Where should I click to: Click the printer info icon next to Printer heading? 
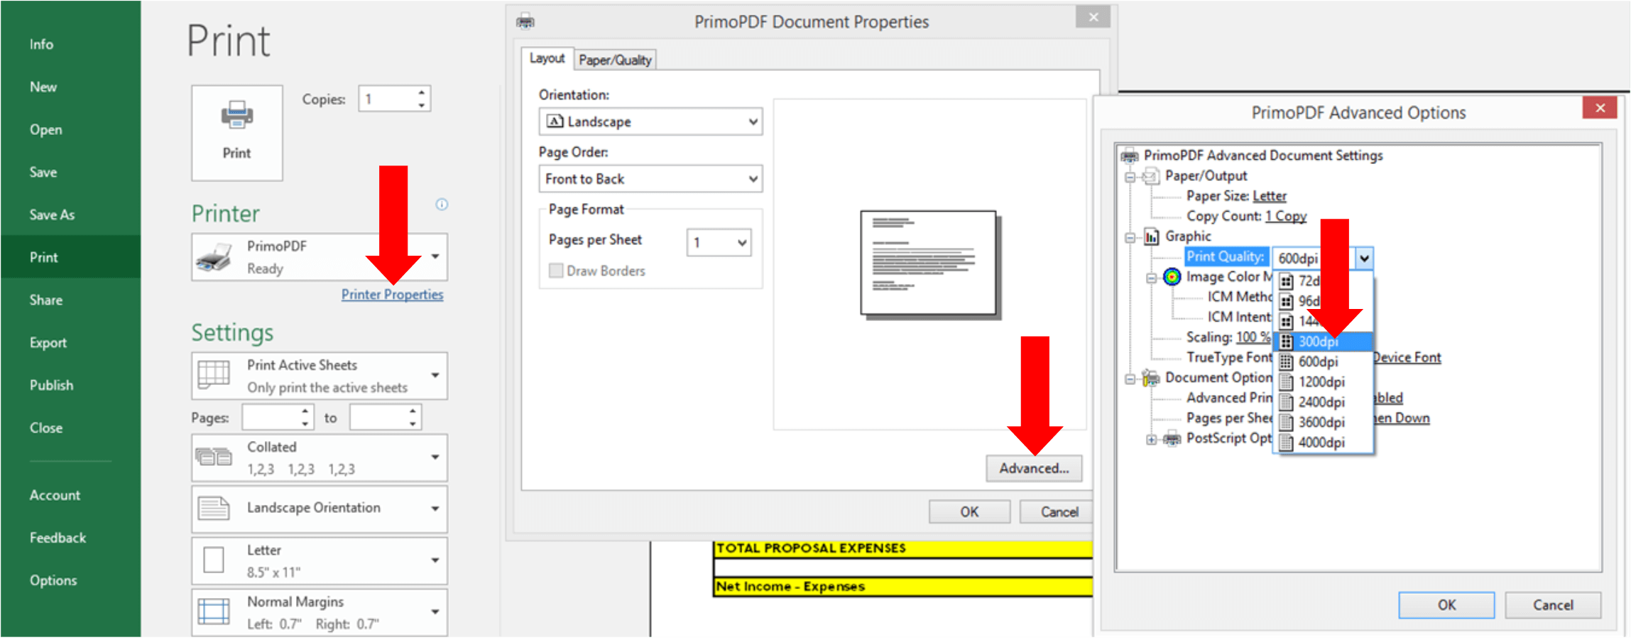click(442, 205)
